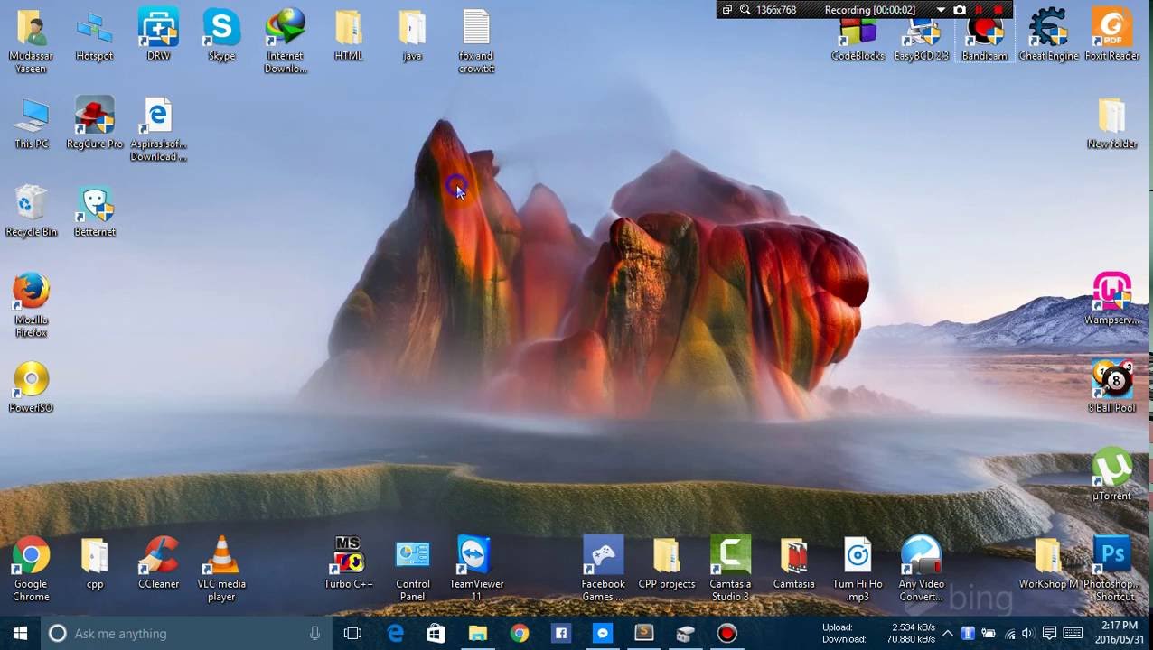Launch CCleaner
This screenshot has height=650, width=1153.
pos(158,564)
